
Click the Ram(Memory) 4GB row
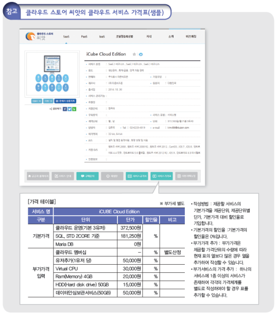point(74,276)
